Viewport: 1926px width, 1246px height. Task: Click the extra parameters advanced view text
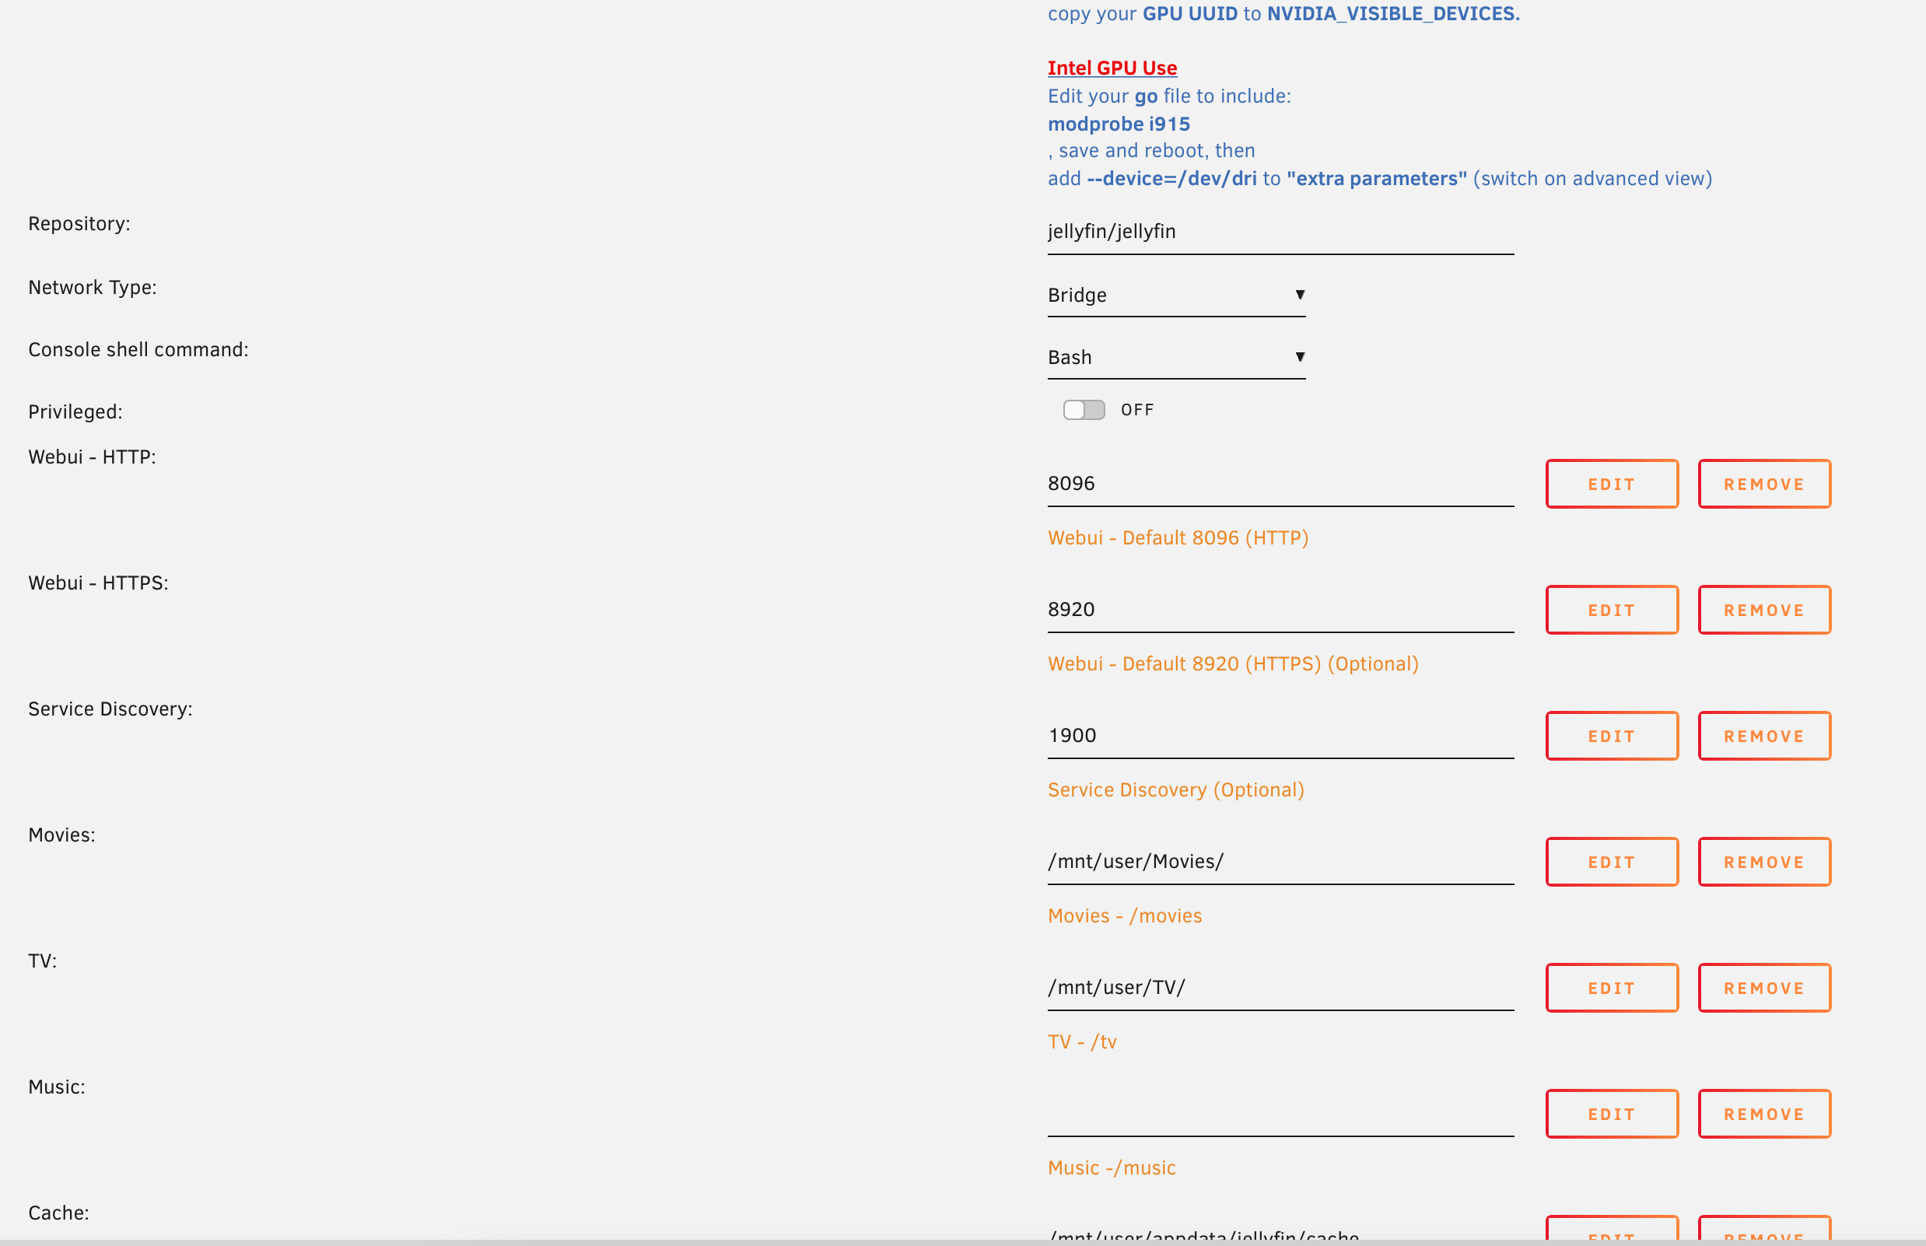(x=1376, y=178)
